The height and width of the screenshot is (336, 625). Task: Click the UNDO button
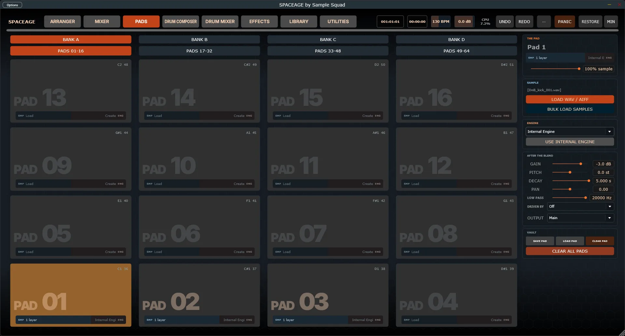point(505,21)
